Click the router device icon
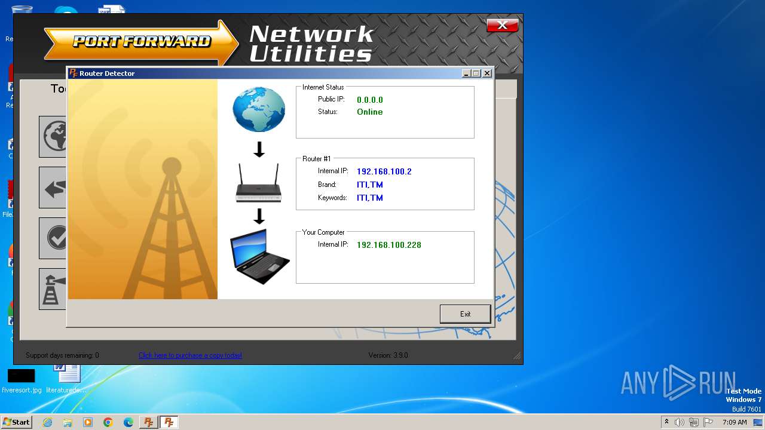Viewport: 765px width, 430px height. point(259,183)
